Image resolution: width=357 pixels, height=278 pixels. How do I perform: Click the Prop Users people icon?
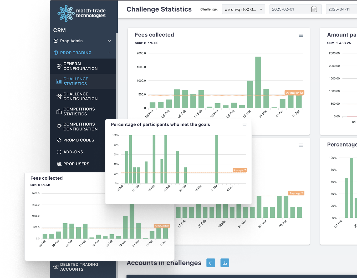tap(59, 164)
